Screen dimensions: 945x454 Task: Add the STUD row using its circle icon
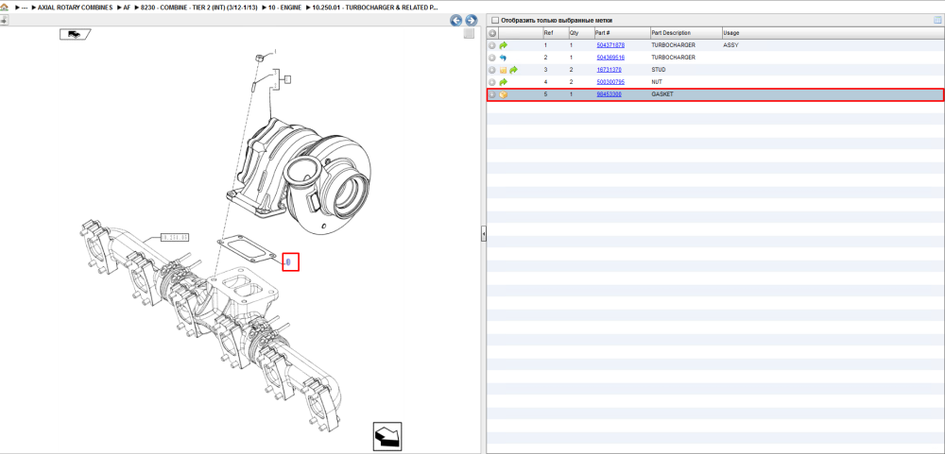(x=492, y=70)
